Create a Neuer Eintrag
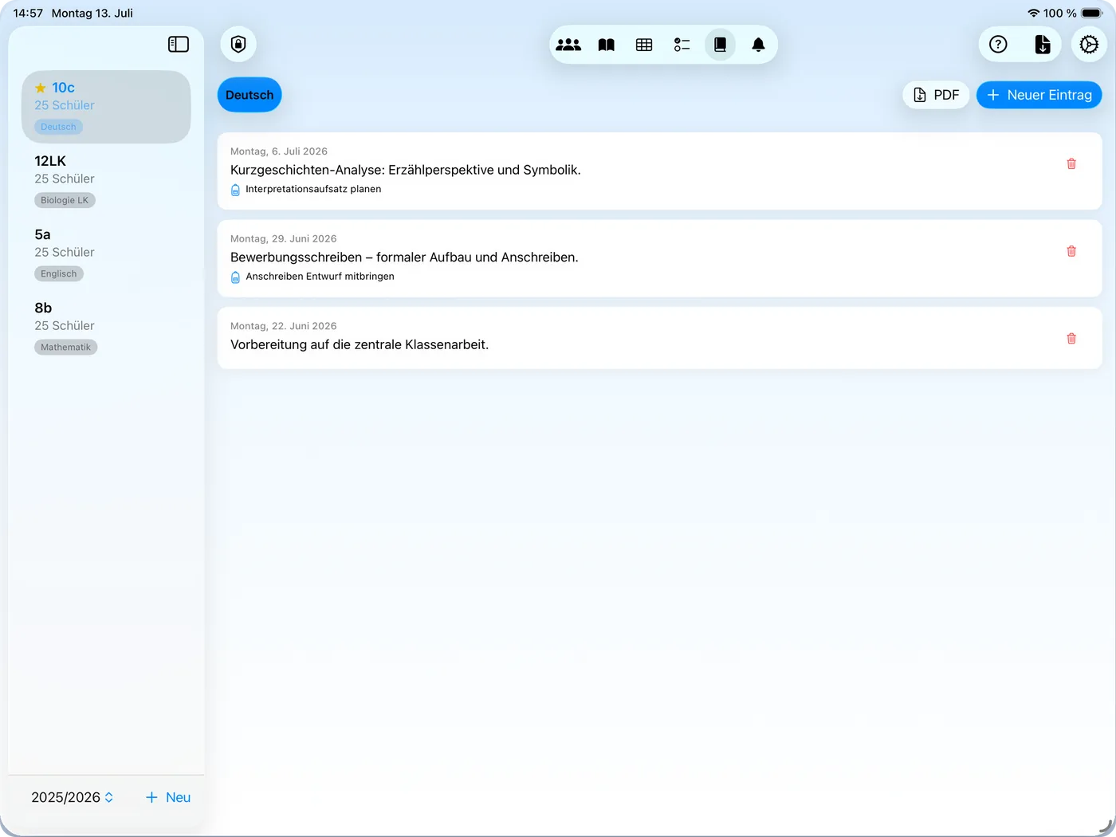The image size is (1116, 837). click(1039, 95)
